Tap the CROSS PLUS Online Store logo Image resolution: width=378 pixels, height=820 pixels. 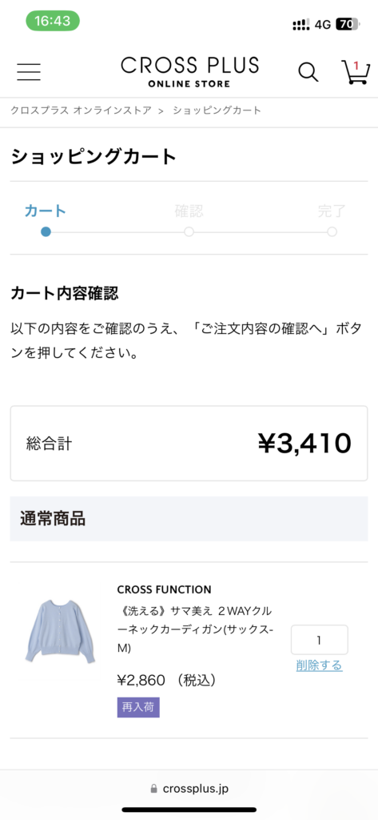click(189, 72)
